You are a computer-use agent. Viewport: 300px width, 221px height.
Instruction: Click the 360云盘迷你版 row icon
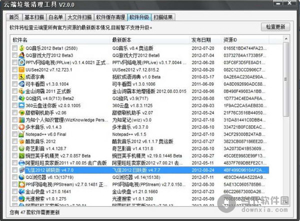[21, 106]
